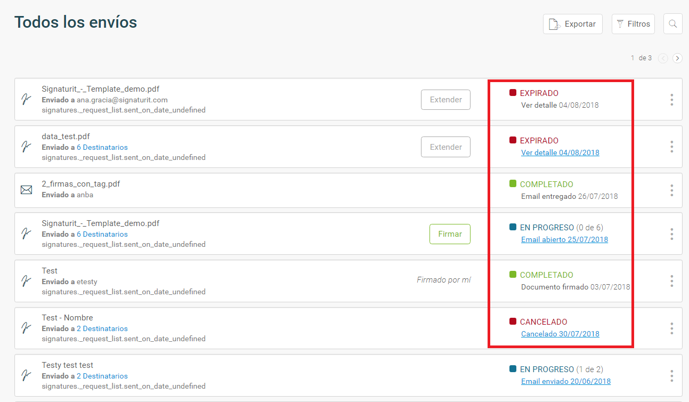Open options menu for 2_firmas_con_tag.pdf row
The height and width of the screenshot is (402, 689).
tap(671, 190)
